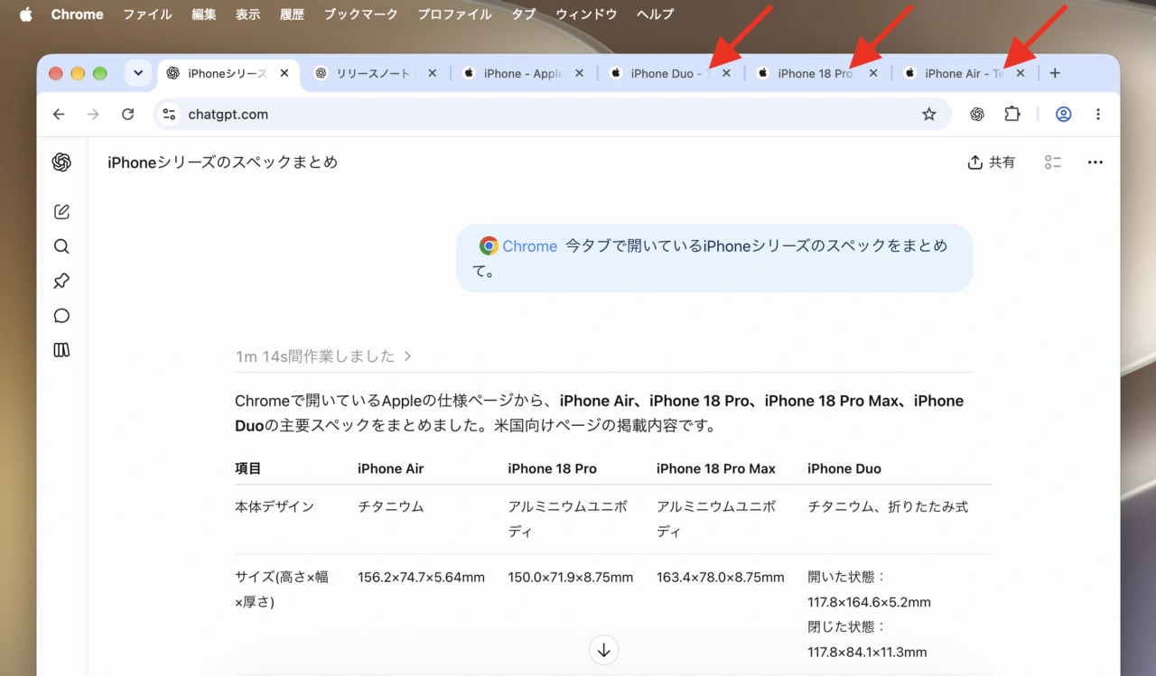This screenshot has height=676, width=1156.
Task: Close the iPhone 18 Pro tab
Action: coord(873,73)
